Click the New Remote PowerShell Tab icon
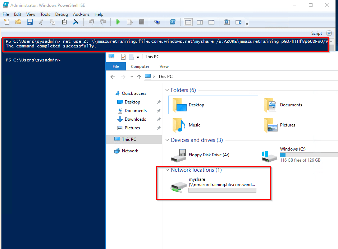Screen dimensions: 338x249 [157, 22]
